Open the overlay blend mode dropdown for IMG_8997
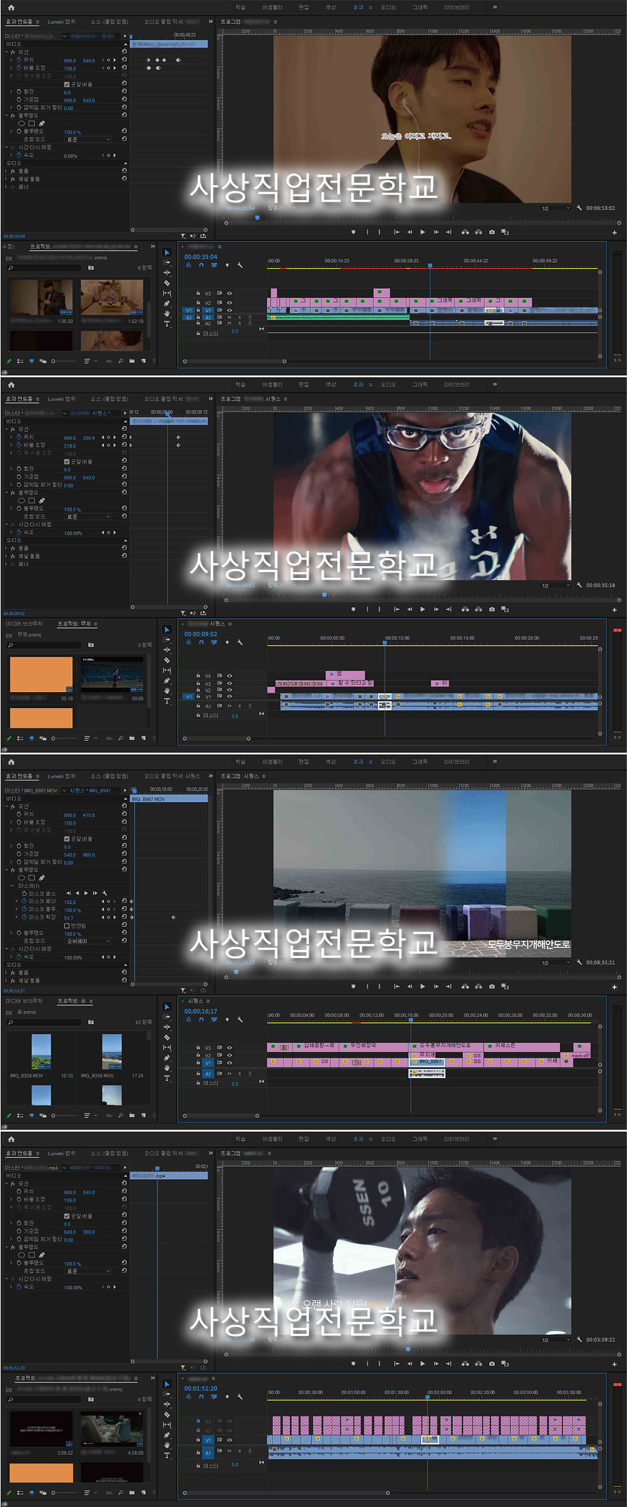 click(88, 941)
